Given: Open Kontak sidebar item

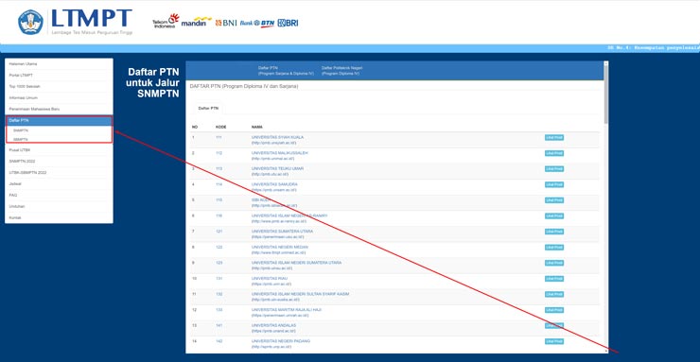Looking at the screenshot, I should point(59,217).
